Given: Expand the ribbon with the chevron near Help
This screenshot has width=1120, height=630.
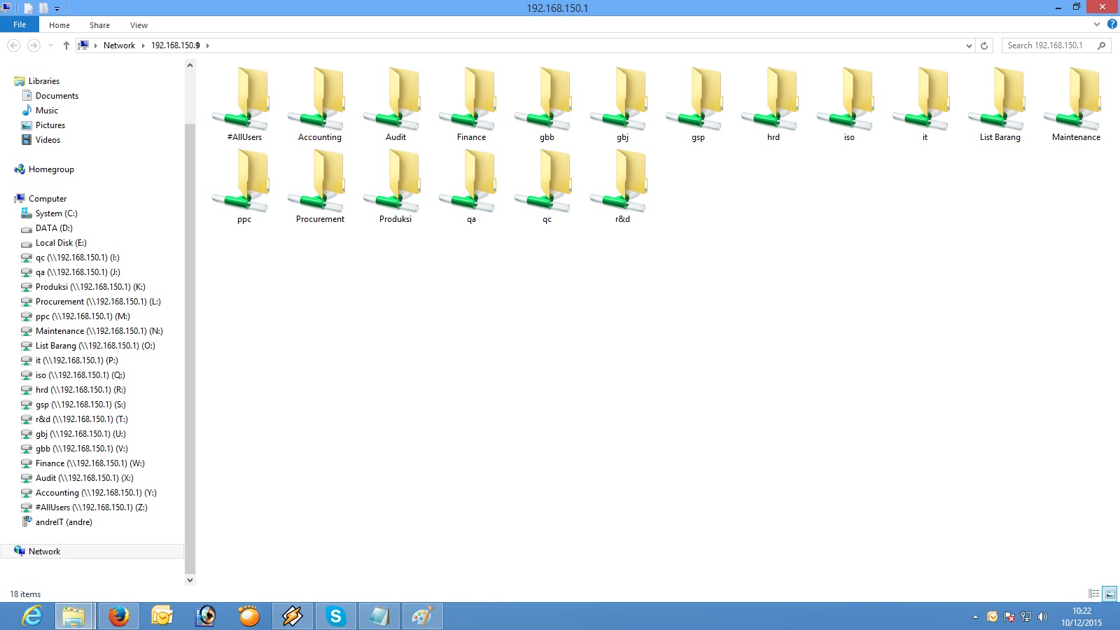Looking at the screenshot, I should click(x=1096, y=24).
